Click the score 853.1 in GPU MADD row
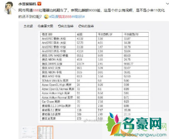169x139 pixels. [x=80, y=55]
